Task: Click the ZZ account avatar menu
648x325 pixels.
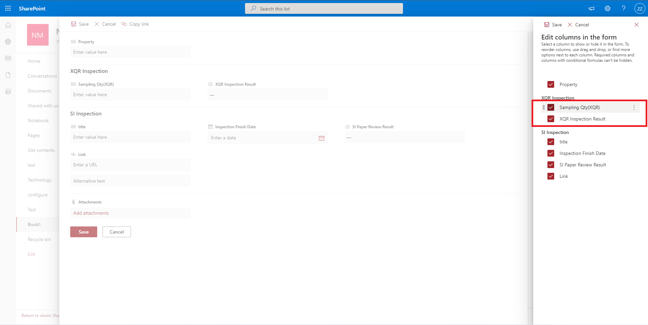Action: point(640,8)
